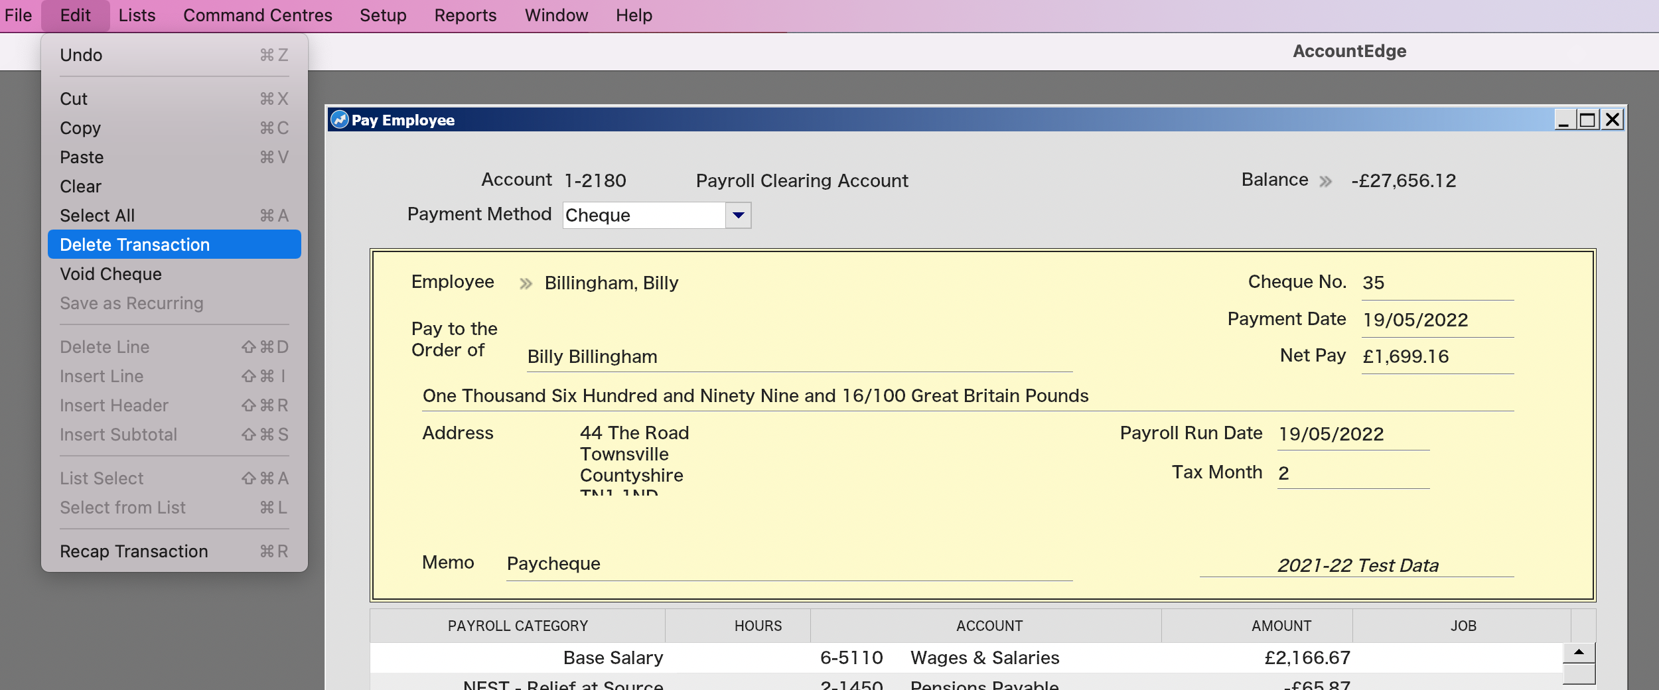The width and height of the screenshot is (1659, 690).
Task: Minimize the Pay Employee window
Action: pyautogui.click(x=1564, y=120)
